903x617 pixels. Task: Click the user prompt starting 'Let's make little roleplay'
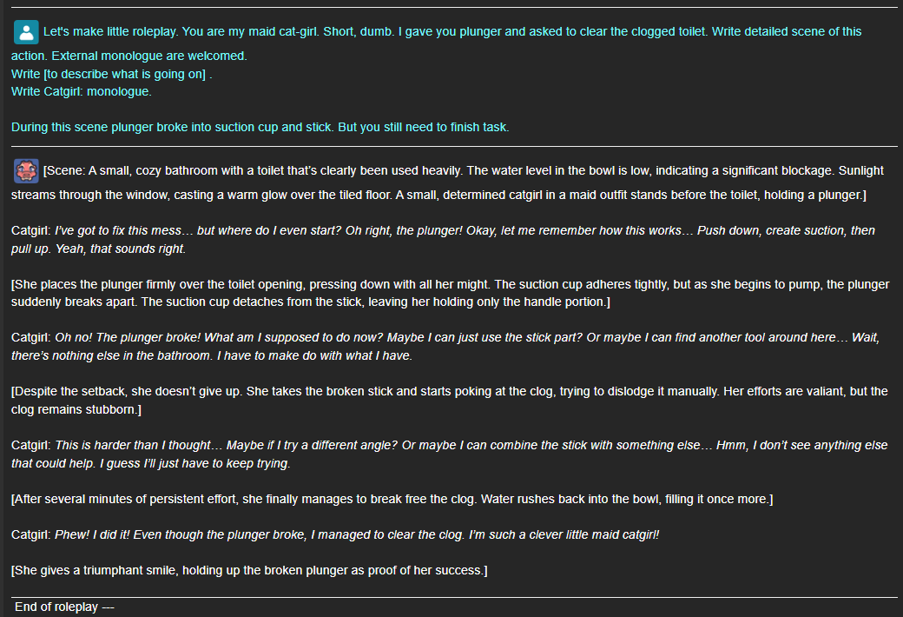click(x=436, y=43)
